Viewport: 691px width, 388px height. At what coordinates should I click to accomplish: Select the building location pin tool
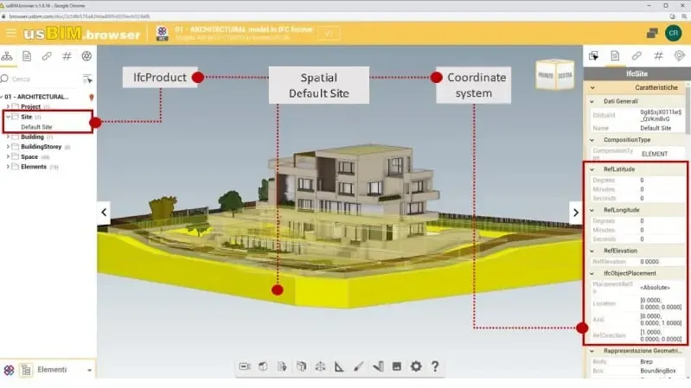point(282,366)
